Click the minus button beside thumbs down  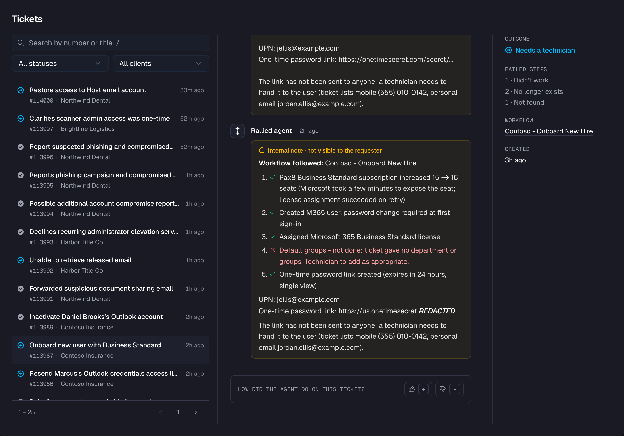click(455, 389)
